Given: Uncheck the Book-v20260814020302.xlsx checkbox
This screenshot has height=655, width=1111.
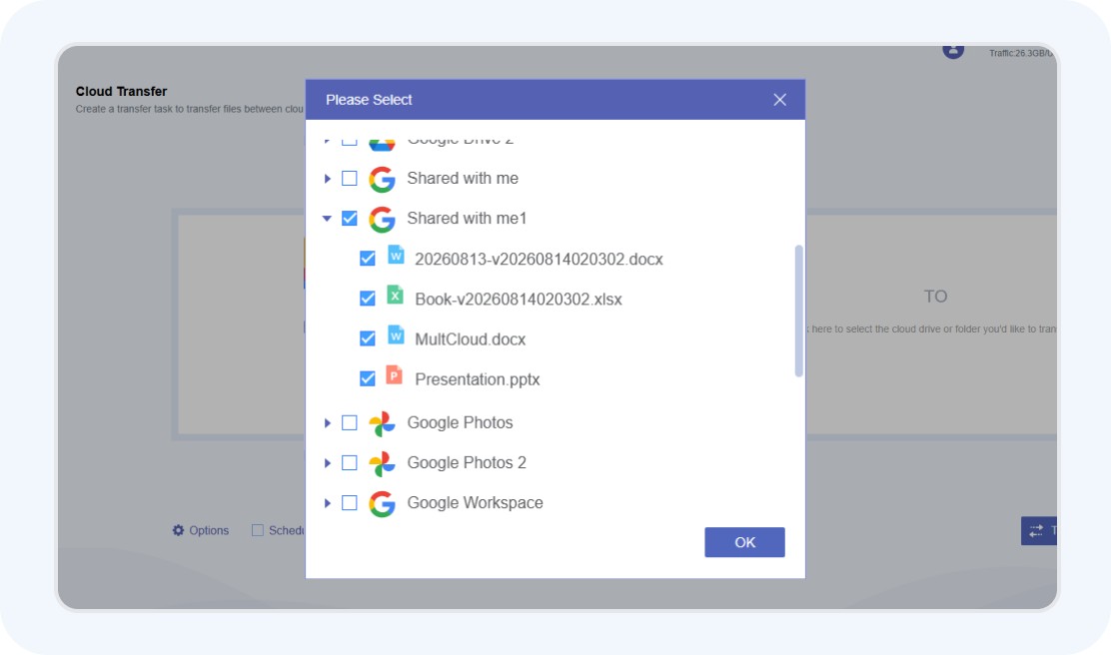Looking at the screenshot, I should coord(367,299).
